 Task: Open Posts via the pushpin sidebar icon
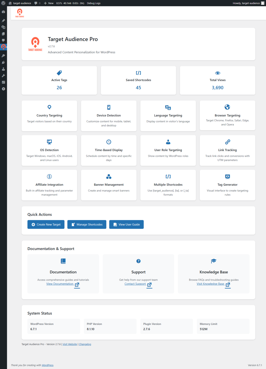tap(3, 21)
